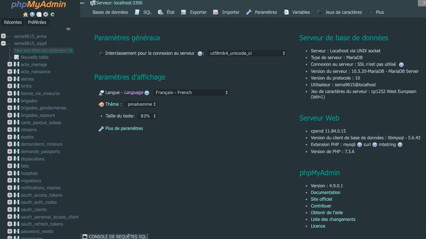Adjust text size using the 82% stepper
Image resolution: width=426 pixels, height=239 pixels.
click(148, 116)
